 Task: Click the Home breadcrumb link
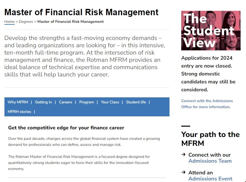click(9, 22)
